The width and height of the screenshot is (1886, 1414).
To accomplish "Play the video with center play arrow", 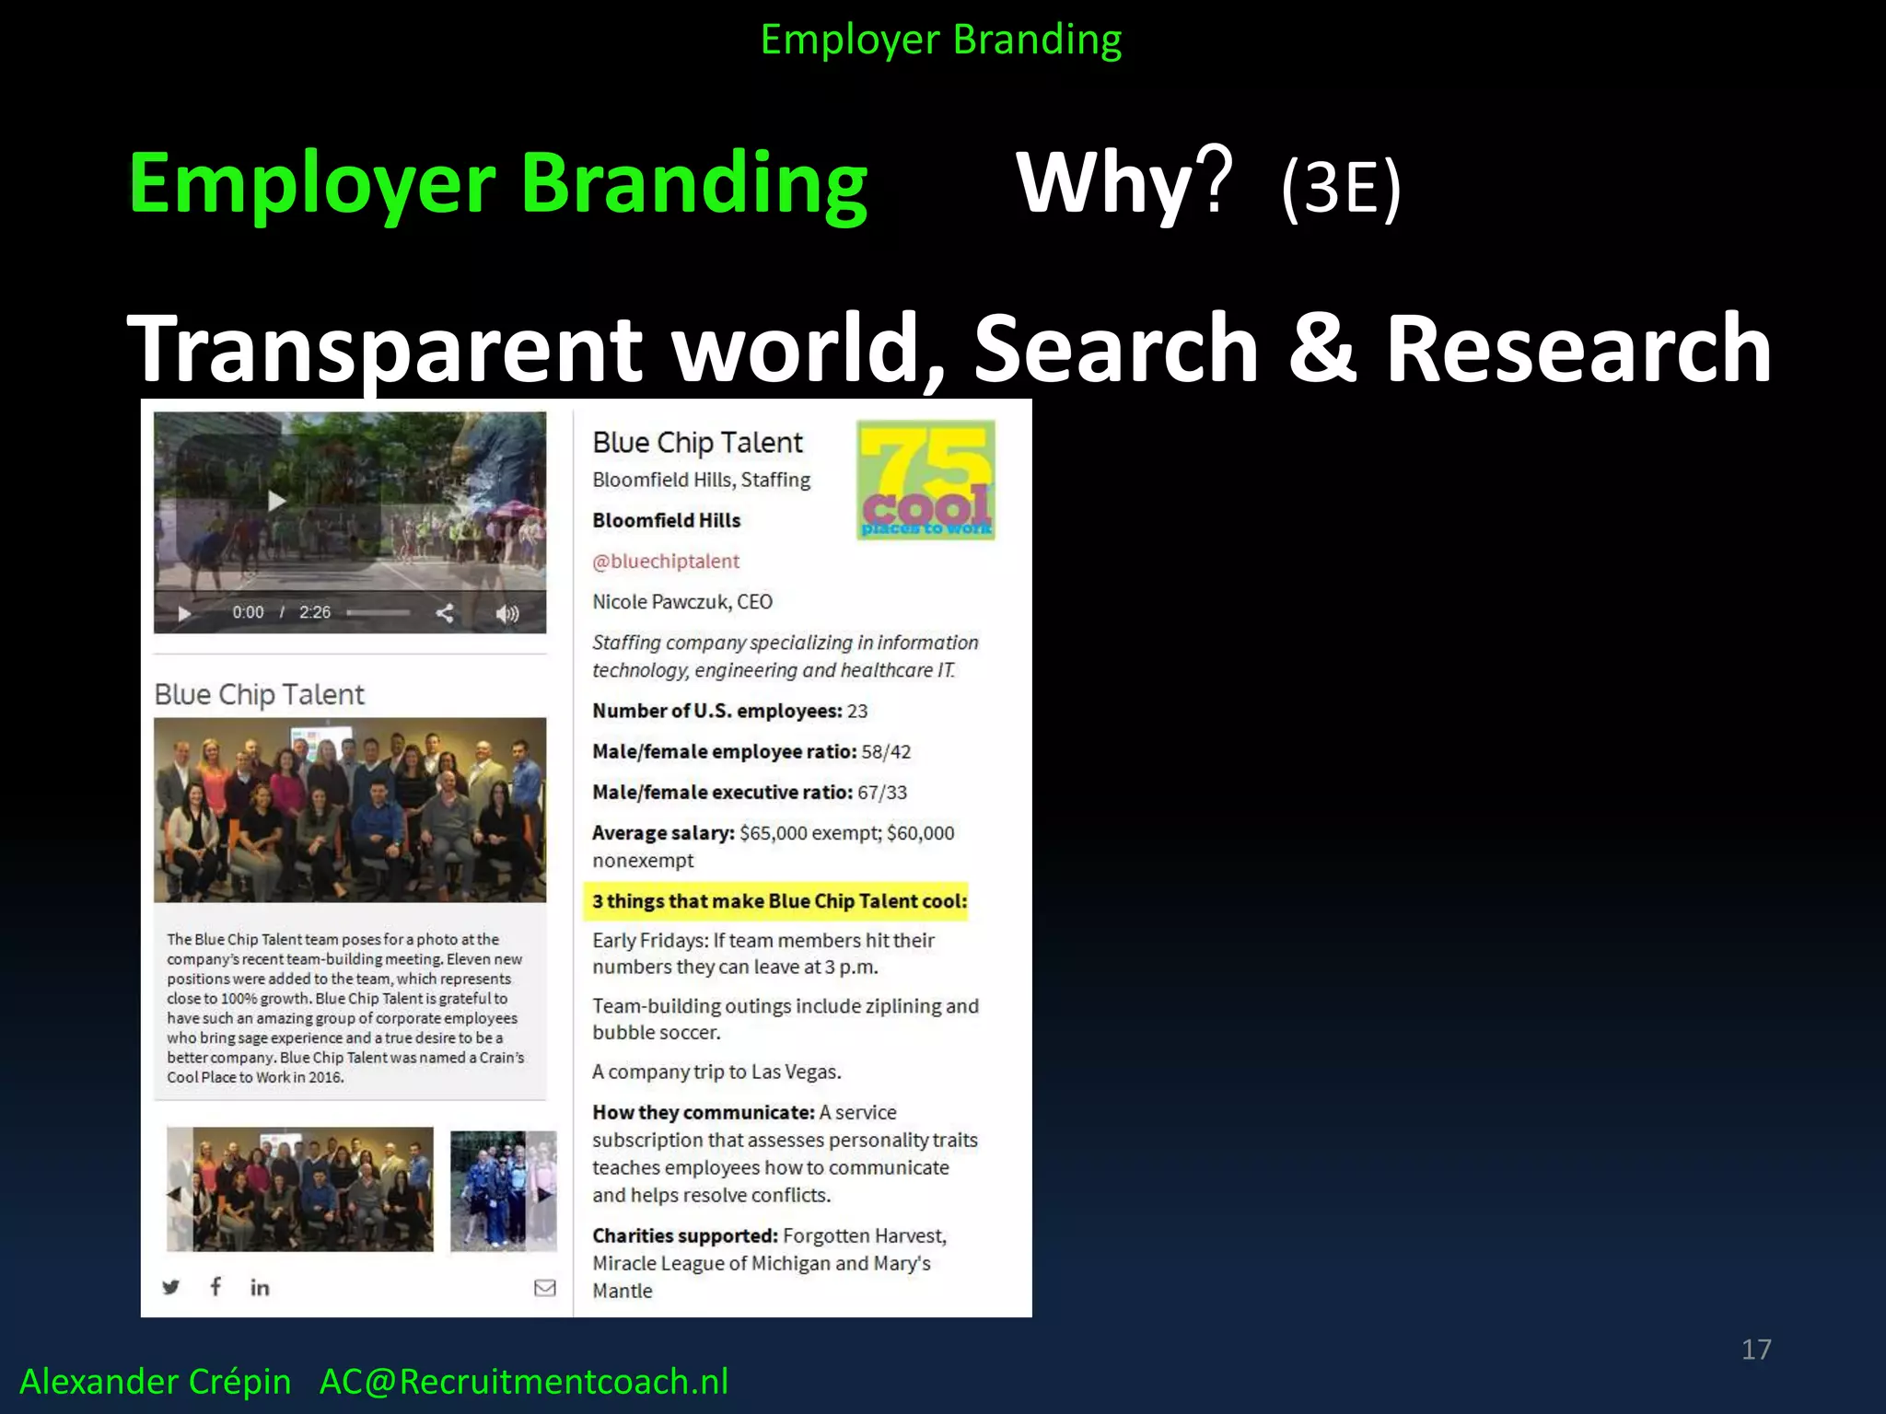I will [276, 501].
